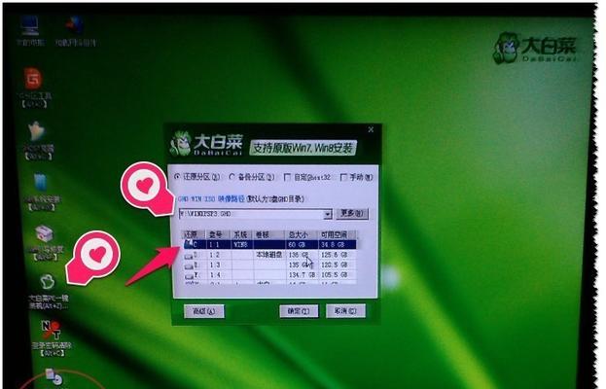Select the 还原分区 radio button

coord(177,177)
